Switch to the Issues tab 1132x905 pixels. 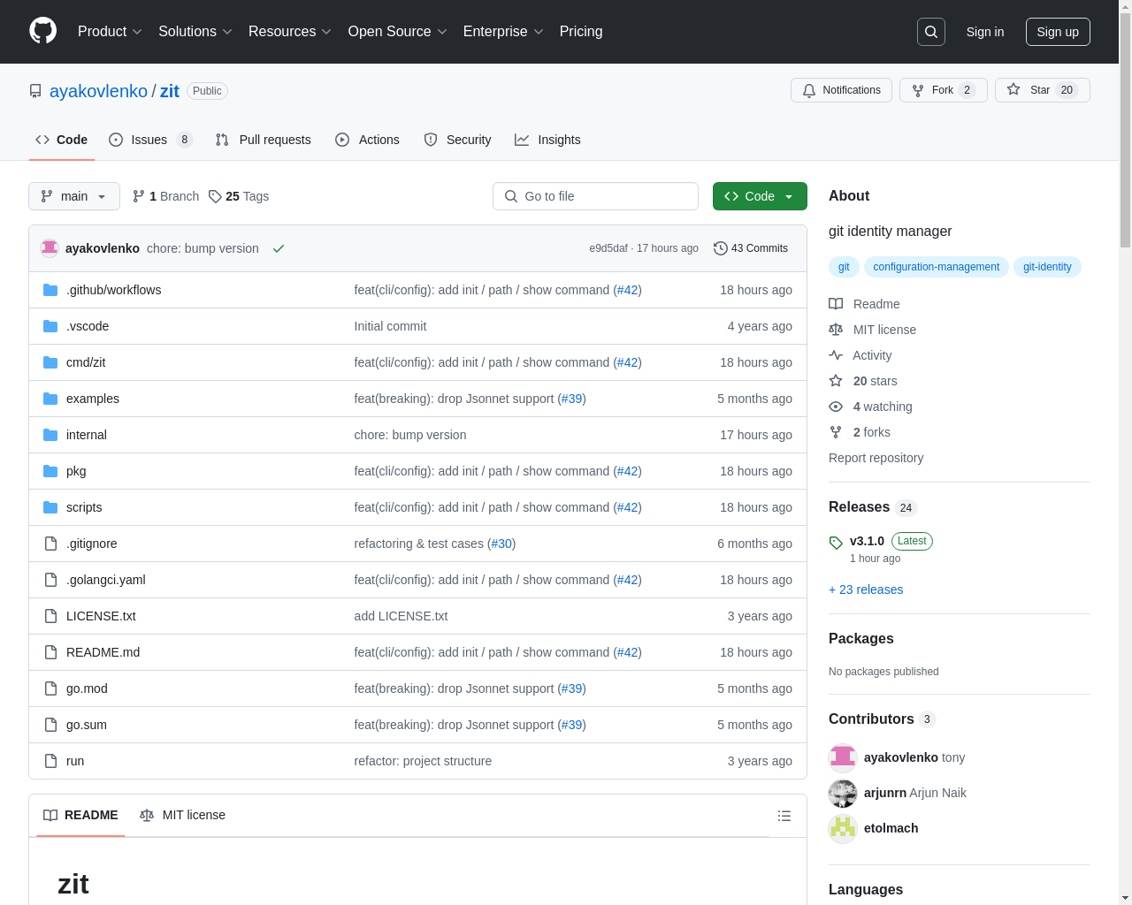pyautogui.click(x=150, y=140)
